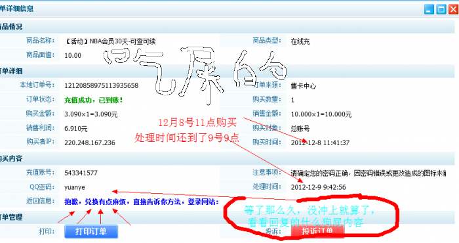Maximize the order details window
This screenshot has width=459, height=243.
pyautogui.click(x=441, y=9)
